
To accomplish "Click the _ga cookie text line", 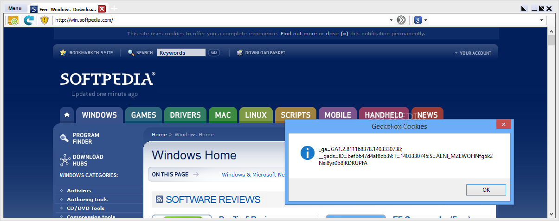I will click(x=360, y=149).
